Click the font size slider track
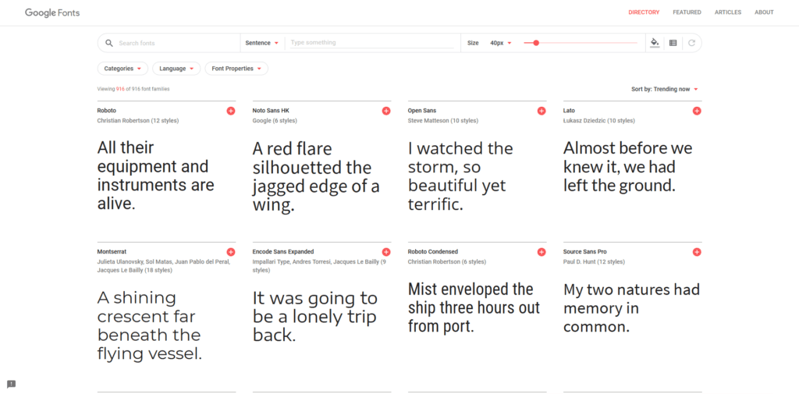 point(581,43)
